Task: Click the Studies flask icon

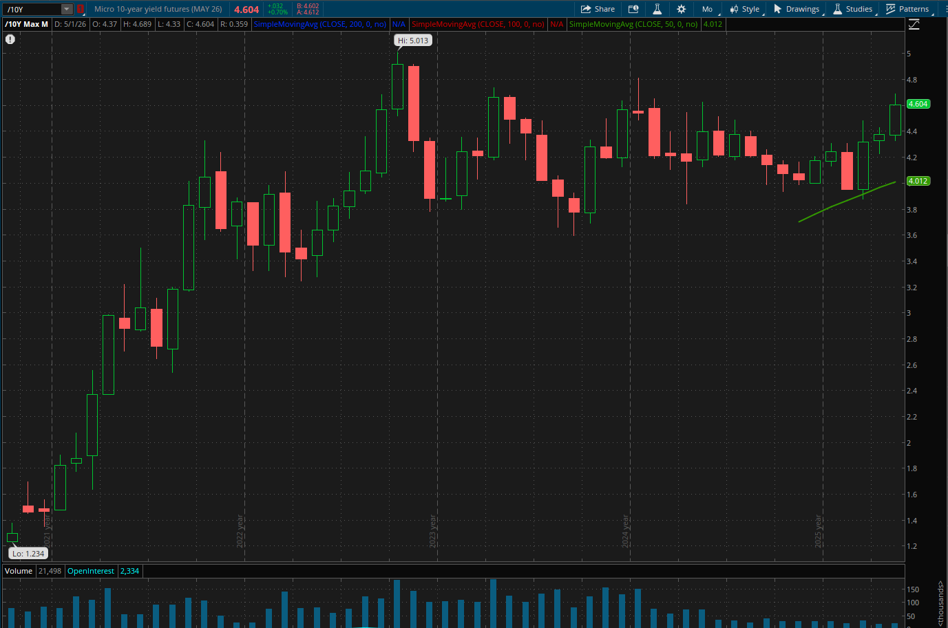Action: pyautogui.click(x=837, y=9)
